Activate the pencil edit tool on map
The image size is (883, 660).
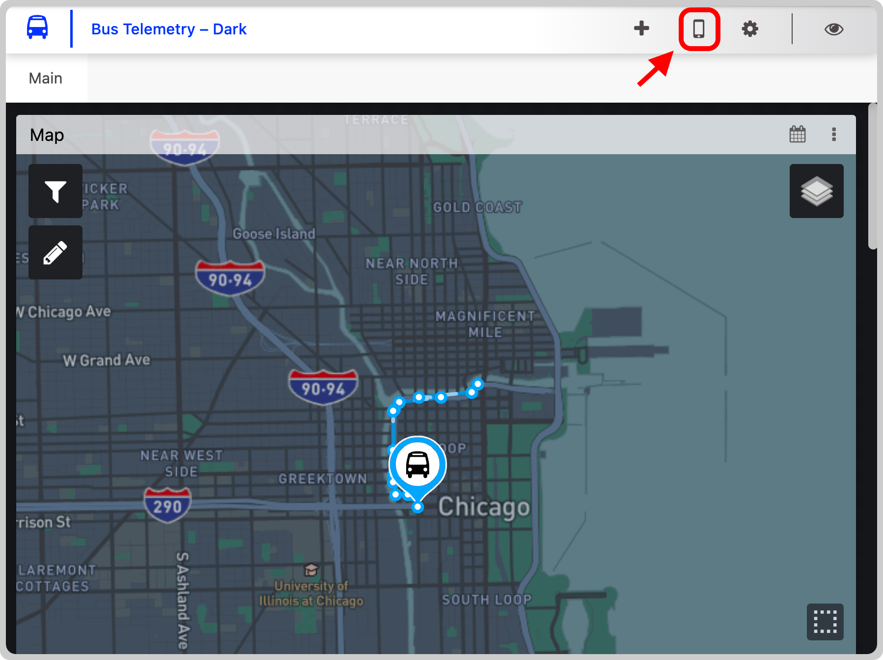(x=55, y=252)
